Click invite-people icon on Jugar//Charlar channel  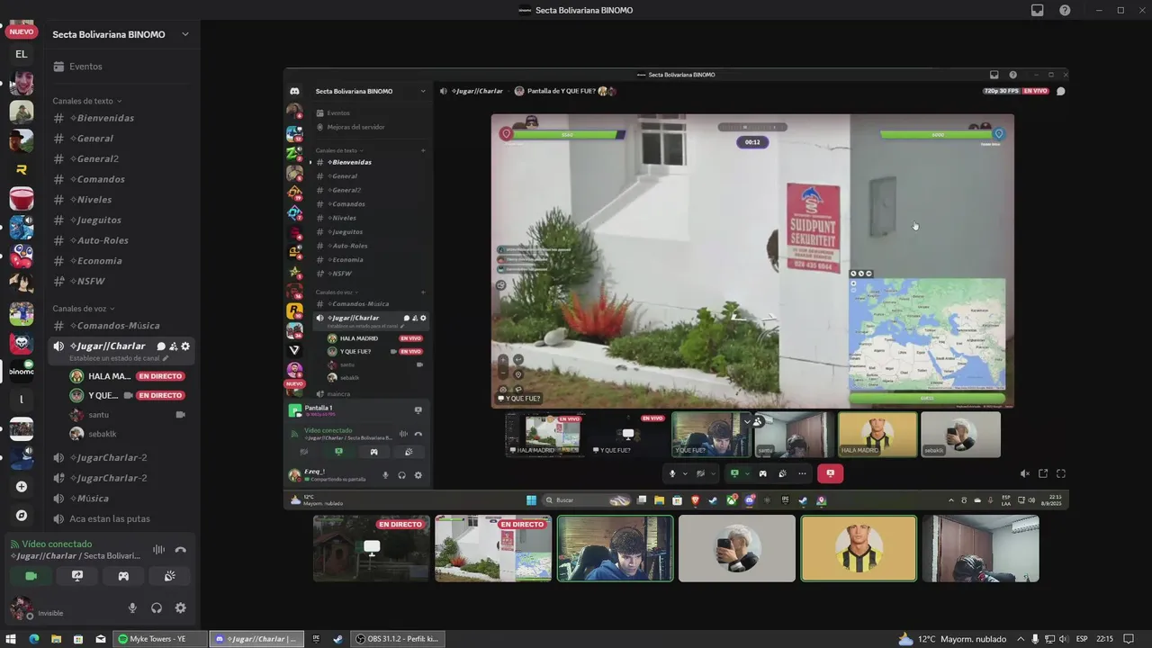(173, 346)
